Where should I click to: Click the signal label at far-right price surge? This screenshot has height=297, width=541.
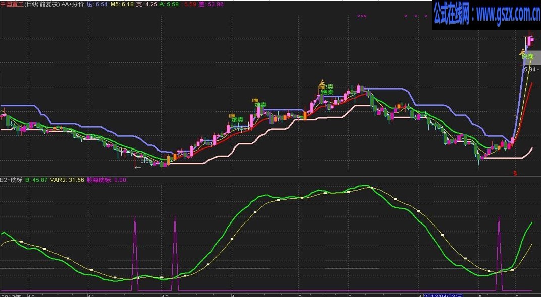tap(527, 56)
